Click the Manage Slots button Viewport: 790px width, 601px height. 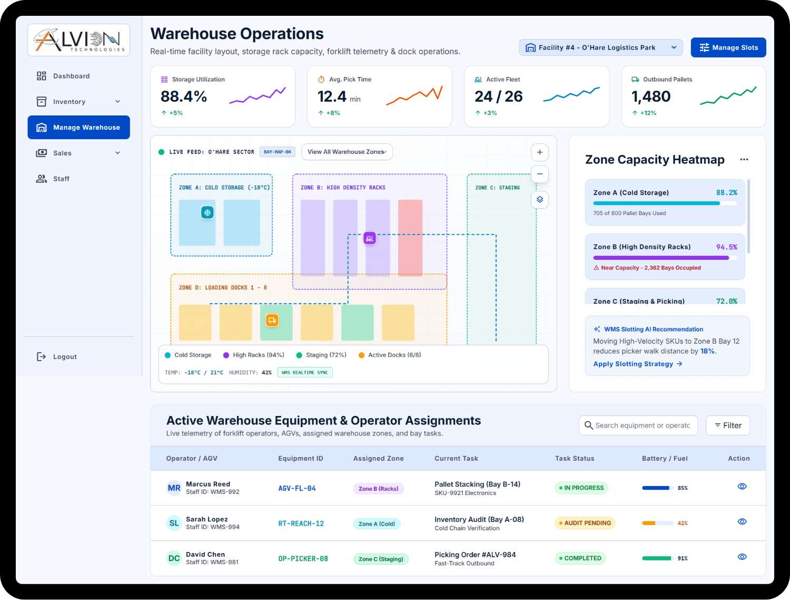point(728,47)
